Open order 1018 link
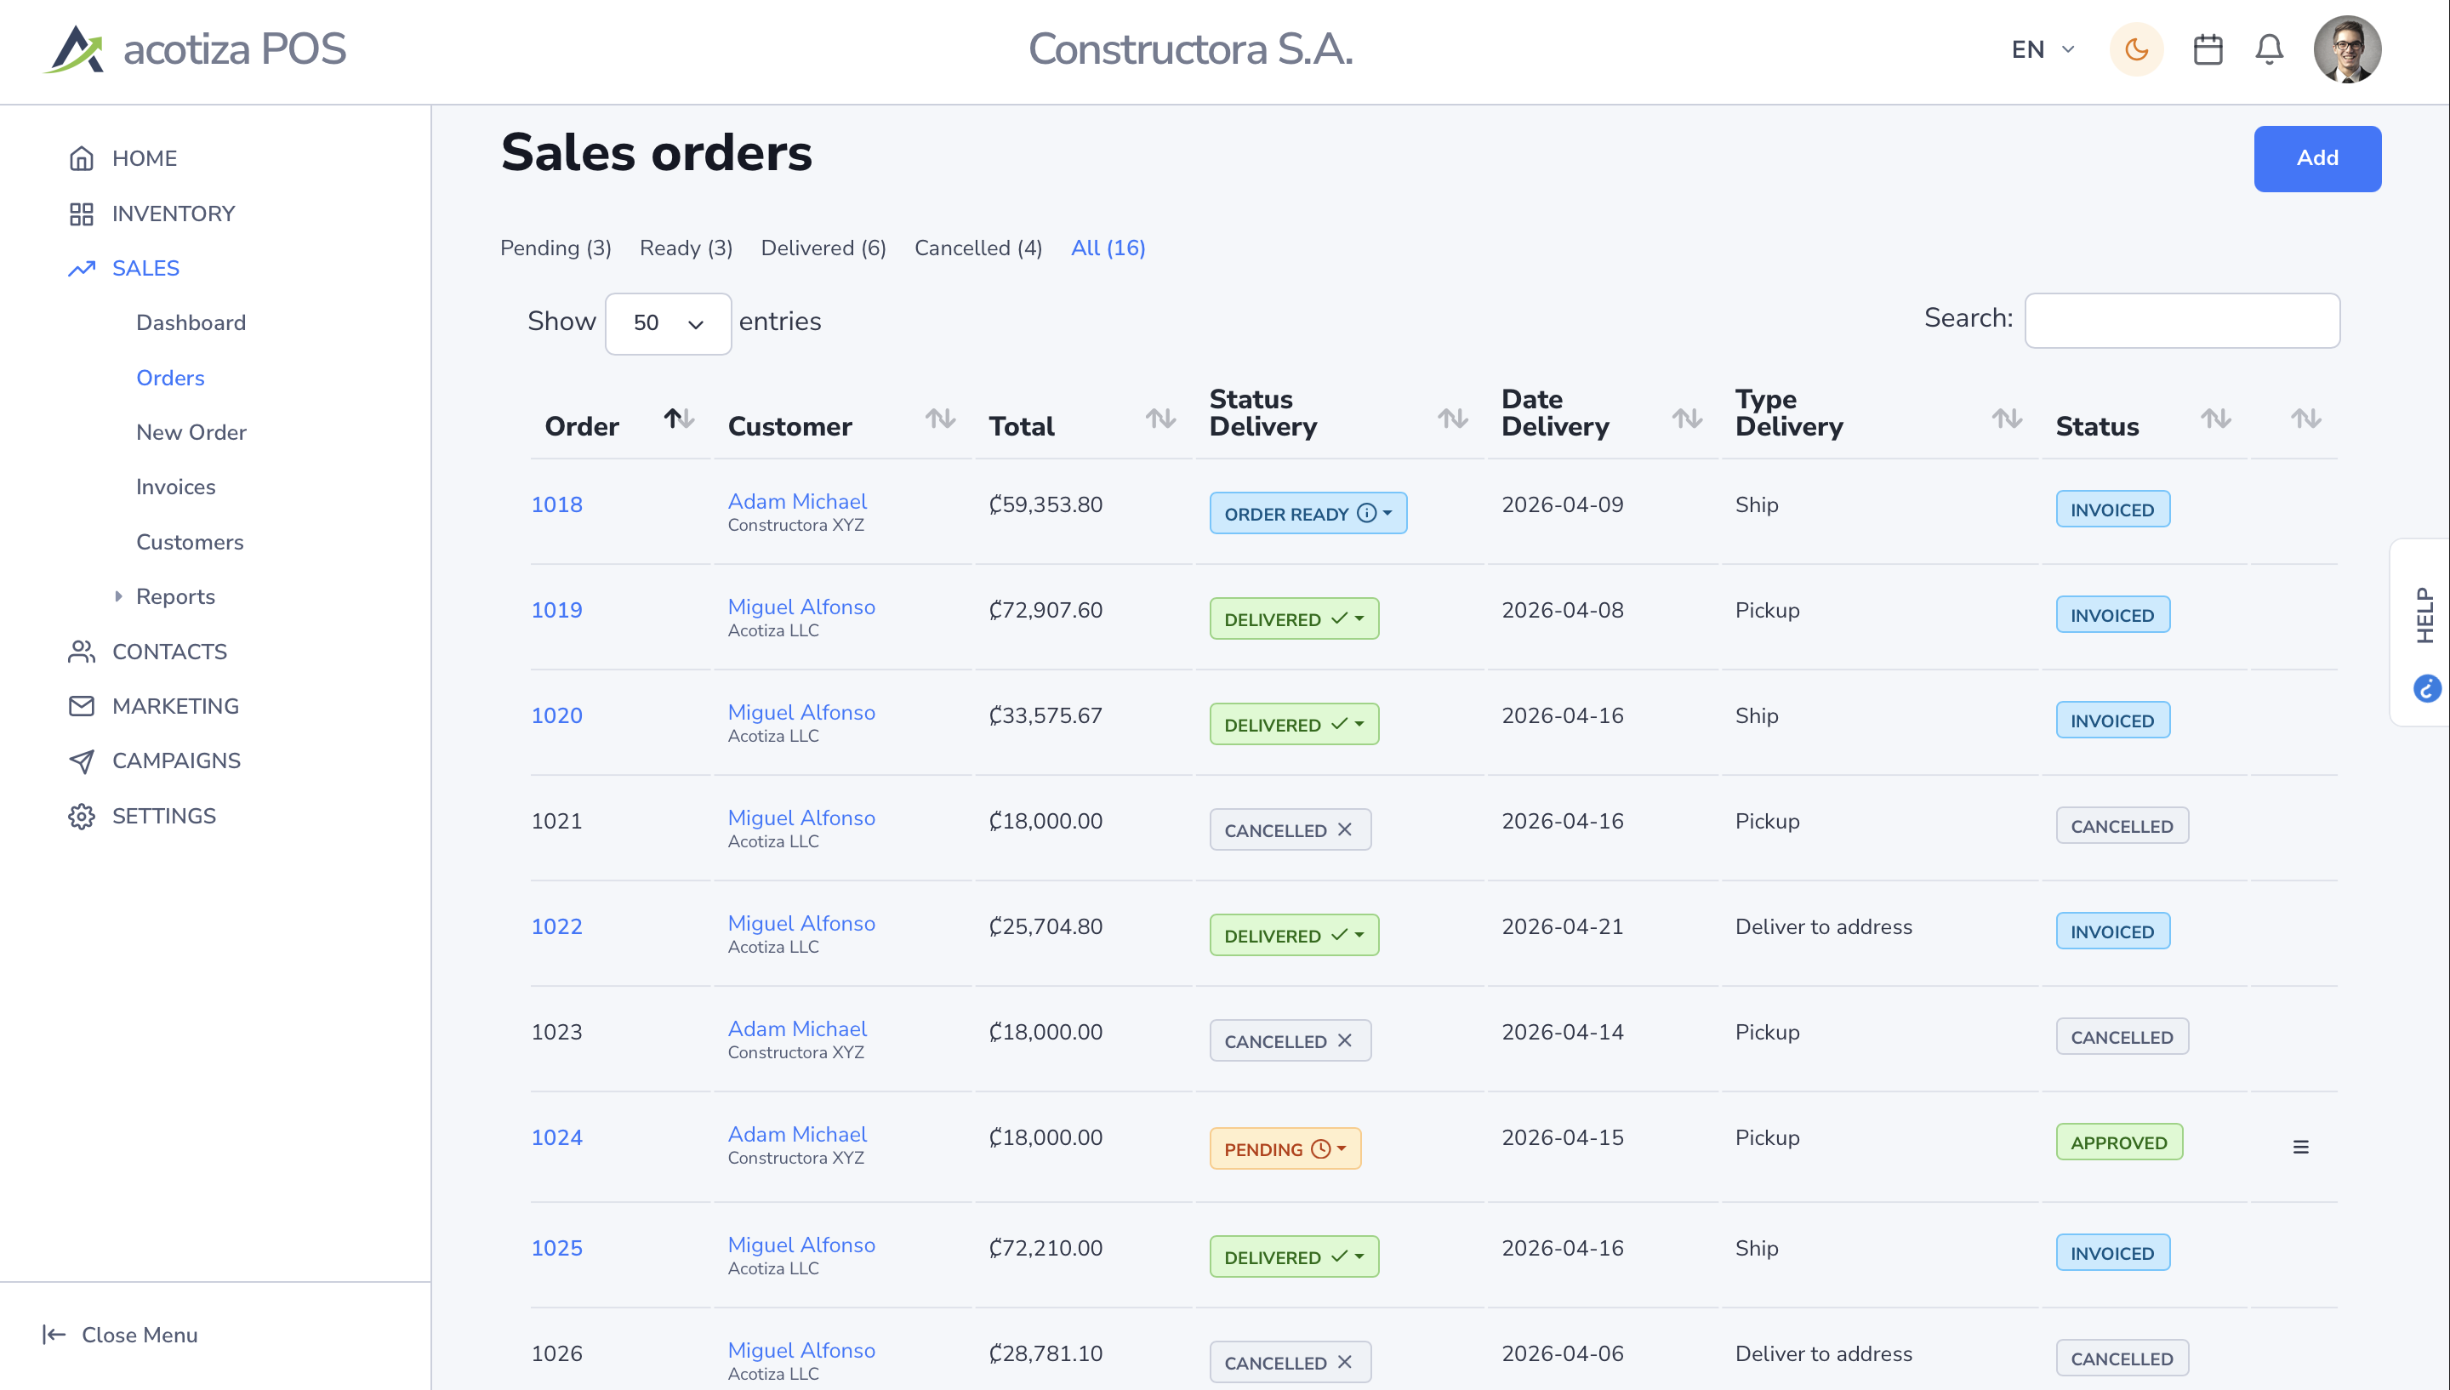This screenshot has height=1390, width=2450. click(556, 504)
